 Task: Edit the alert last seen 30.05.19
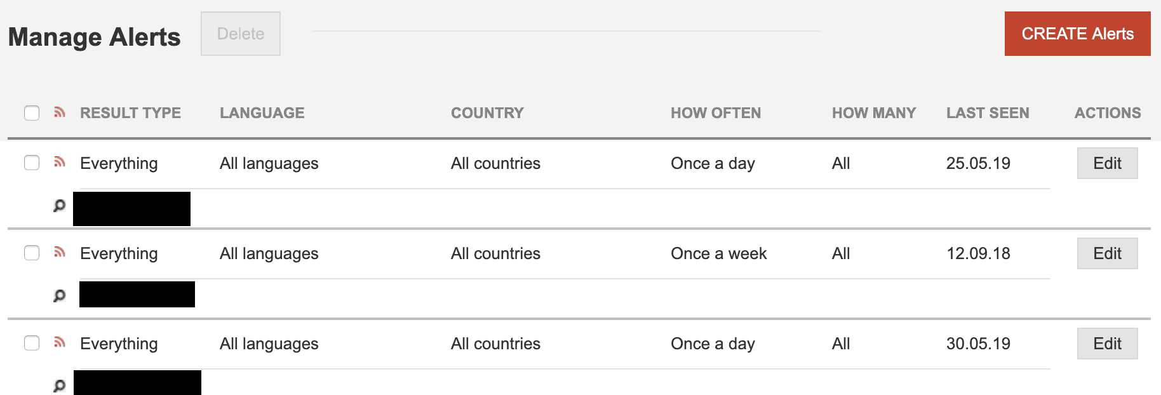(1107, 344)
